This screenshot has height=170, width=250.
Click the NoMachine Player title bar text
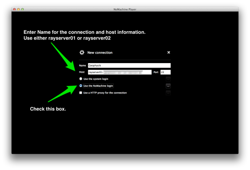coord(125,9)
